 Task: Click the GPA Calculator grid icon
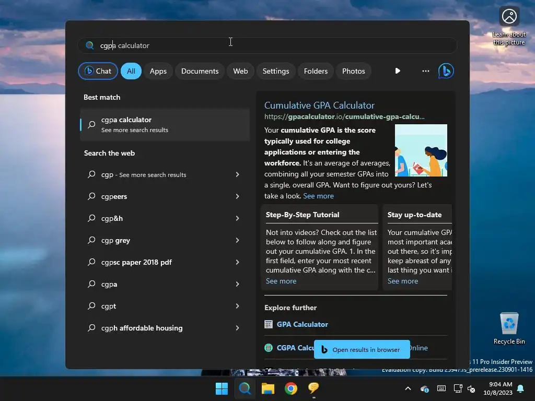(x=269, y=324)
